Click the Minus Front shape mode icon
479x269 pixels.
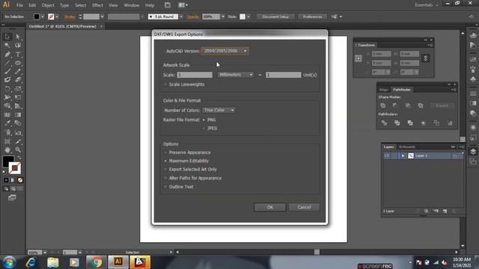395,105
